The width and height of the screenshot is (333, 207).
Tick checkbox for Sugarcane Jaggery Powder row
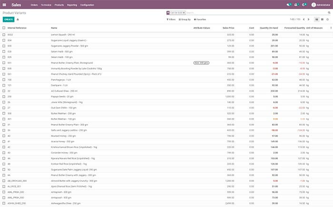pyautogui.click(x=4, y=46)
